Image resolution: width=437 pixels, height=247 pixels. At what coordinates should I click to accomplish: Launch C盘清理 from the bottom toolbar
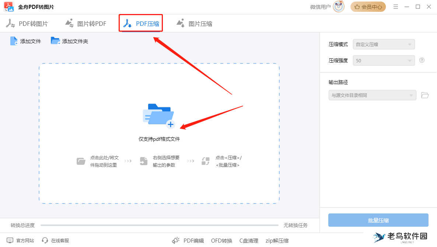249,240
